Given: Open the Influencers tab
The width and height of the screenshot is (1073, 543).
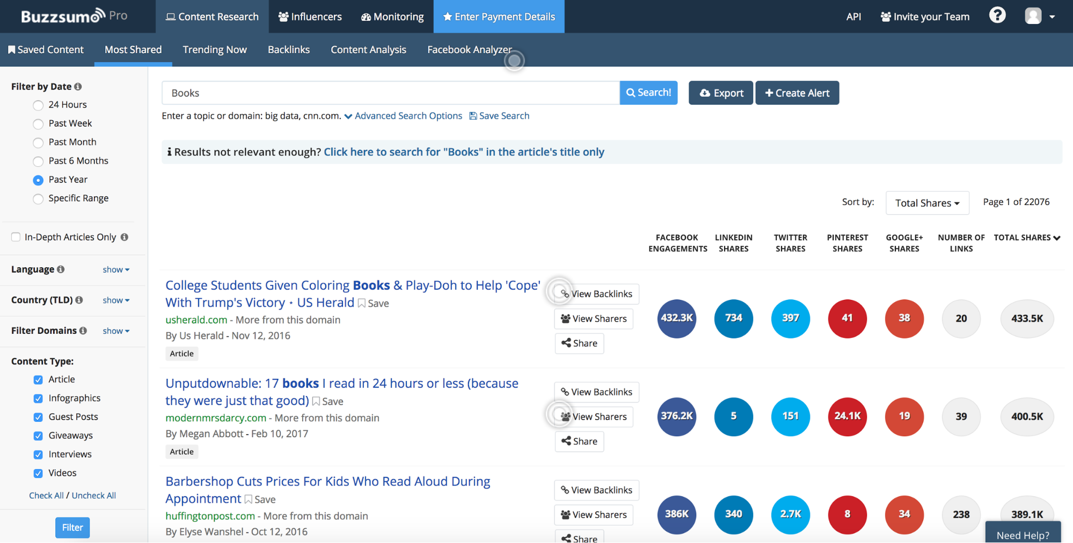Looking at the screenshot, I should point(310,17).
